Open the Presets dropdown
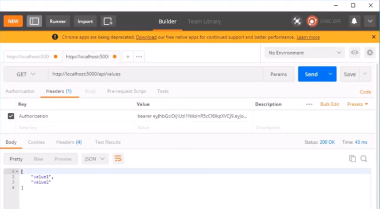Screen dimensions: 380x209 click(x=357, y=104)
